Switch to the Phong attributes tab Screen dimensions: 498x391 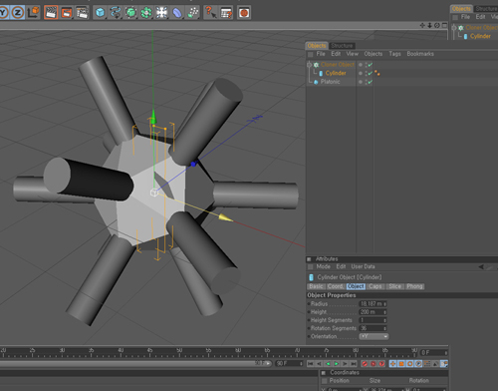pyautogui.click(x=414, y=286)
